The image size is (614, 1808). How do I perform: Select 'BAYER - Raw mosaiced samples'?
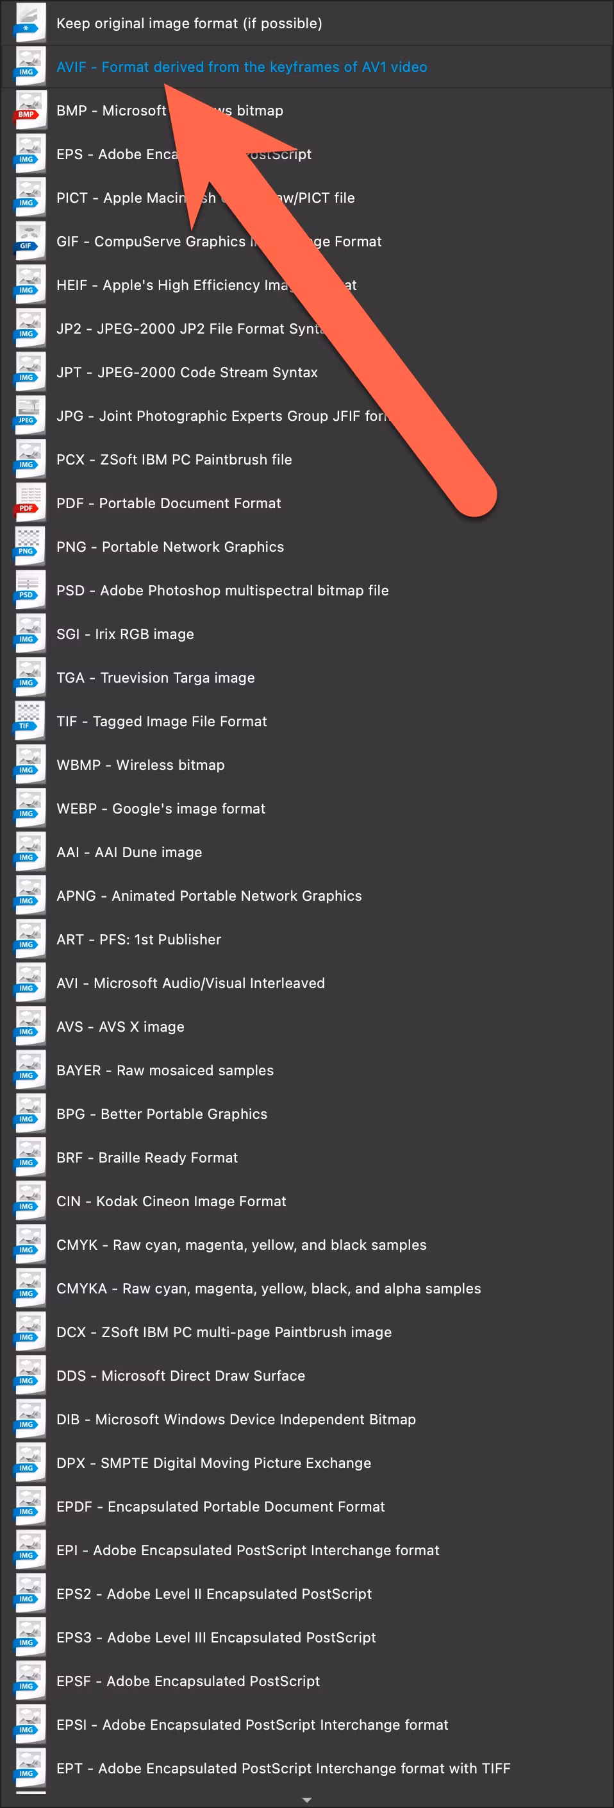click(x=307, y=1070)
